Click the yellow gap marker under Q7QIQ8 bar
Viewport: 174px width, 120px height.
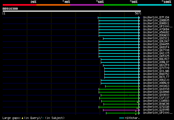pyautogui.click(x=137, y=108)
